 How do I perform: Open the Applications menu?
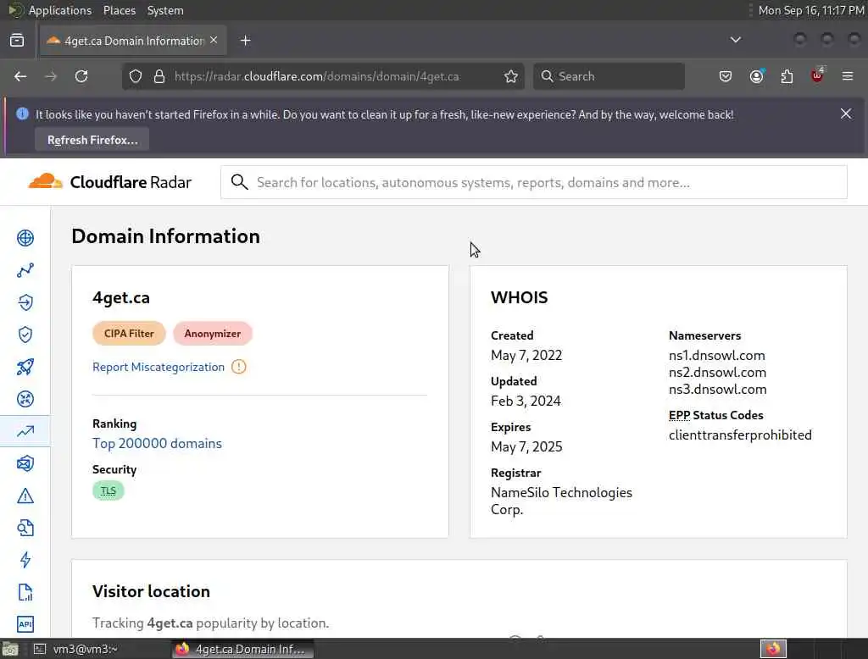[59, 10]
